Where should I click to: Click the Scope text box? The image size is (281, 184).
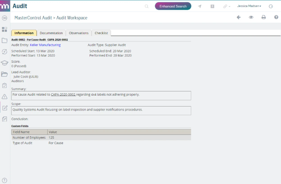click(101, 111)
